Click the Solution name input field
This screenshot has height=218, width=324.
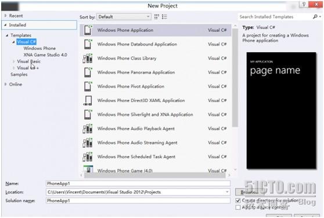[x=138, y=201]
